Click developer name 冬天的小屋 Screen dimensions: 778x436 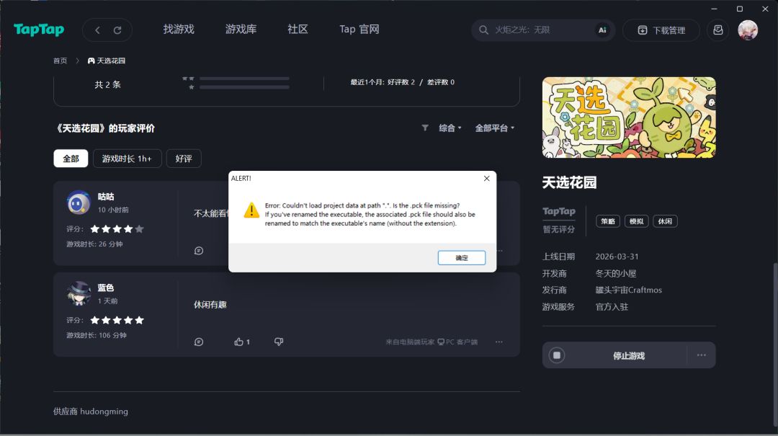pyautogui.click(x=616, y=274)
